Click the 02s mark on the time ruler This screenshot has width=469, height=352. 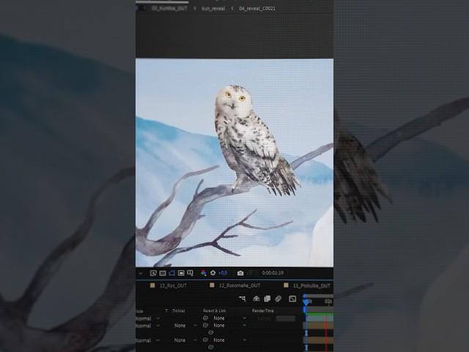click(x=328, y=301)
